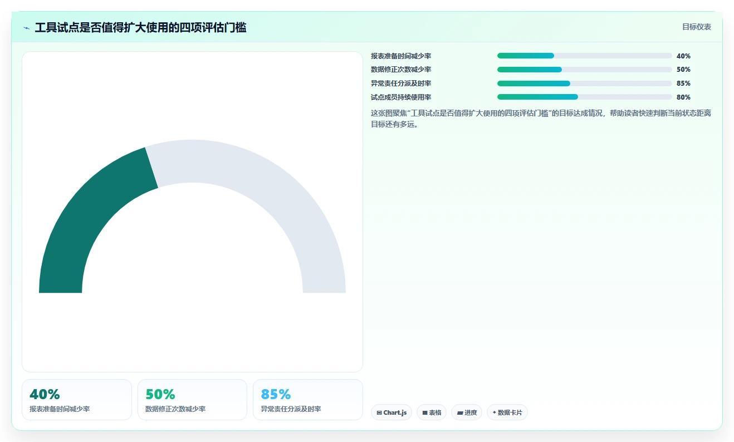Click the 异常责任分派及时率 row label in list
This screenshot has height=442, width=734.
coord(401,84)
